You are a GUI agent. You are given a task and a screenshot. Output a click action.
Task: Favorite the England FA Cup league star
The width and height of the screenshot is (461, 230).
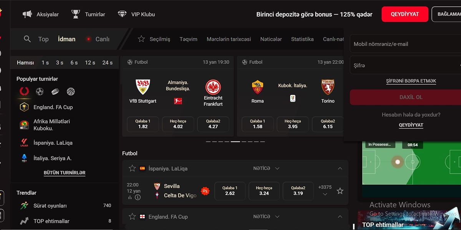click(x=132, y=217)
